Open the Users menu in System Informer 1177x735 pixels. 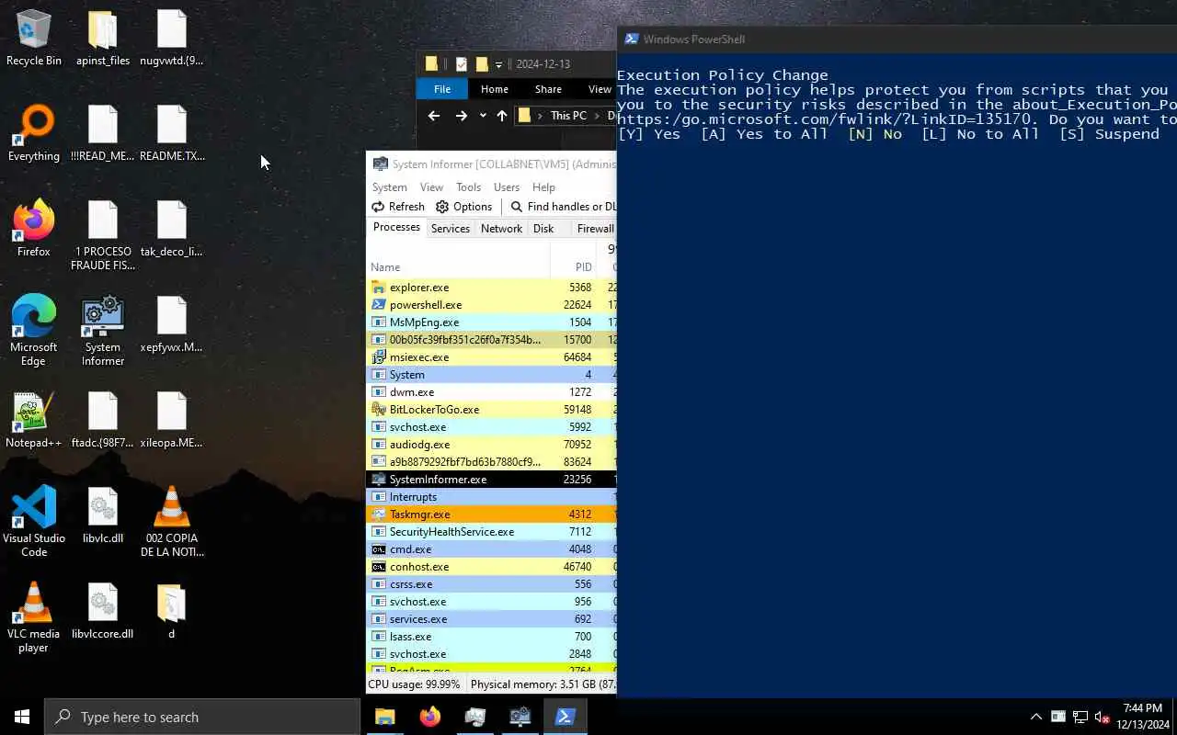pos(507,187)
